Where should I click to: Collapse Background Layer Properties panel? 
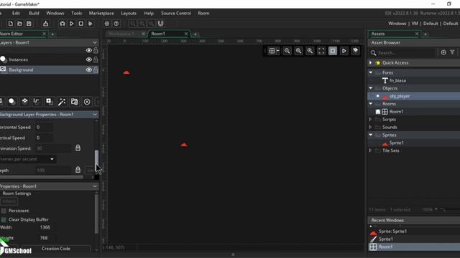point(95,115)
